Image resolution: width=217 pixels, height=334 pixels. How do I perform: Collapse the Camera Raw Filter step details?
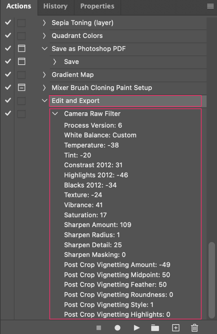[x=55, y=114]
